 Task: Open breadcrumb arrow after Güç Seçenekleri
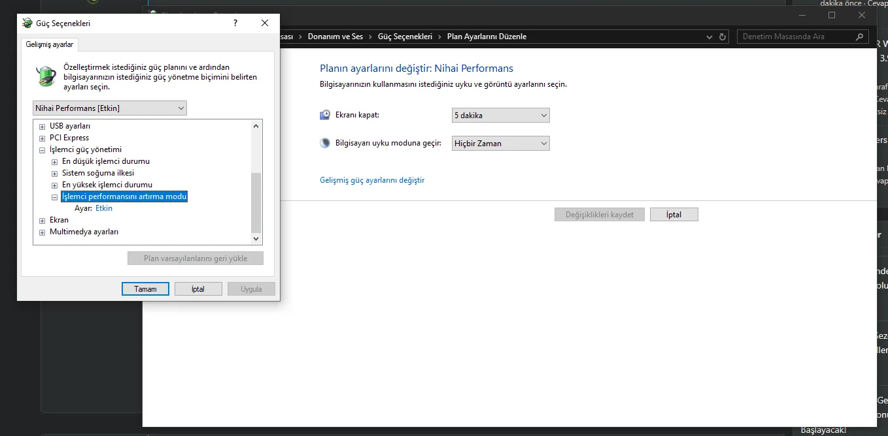tap(440, 37)
